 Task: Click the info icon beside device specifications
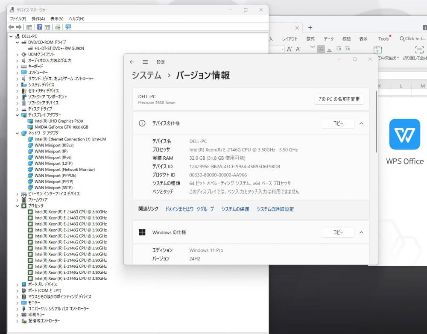pyautogui.click(x=142, y=123)
